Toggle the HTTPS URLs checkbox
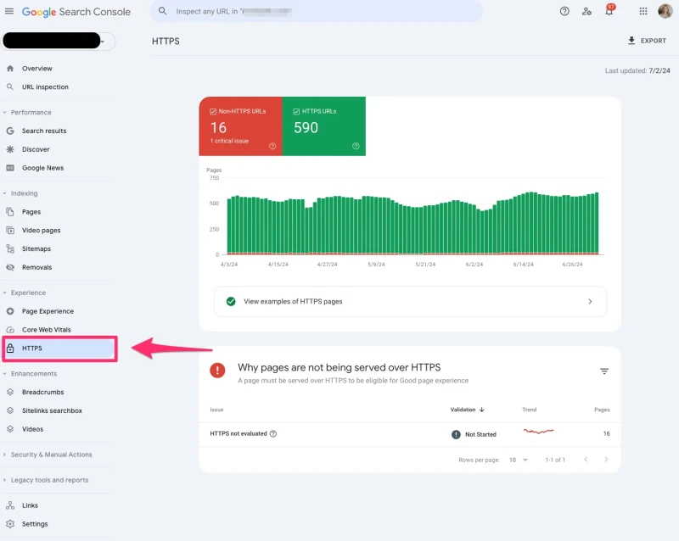679x541 pixels. coord(296,112)
